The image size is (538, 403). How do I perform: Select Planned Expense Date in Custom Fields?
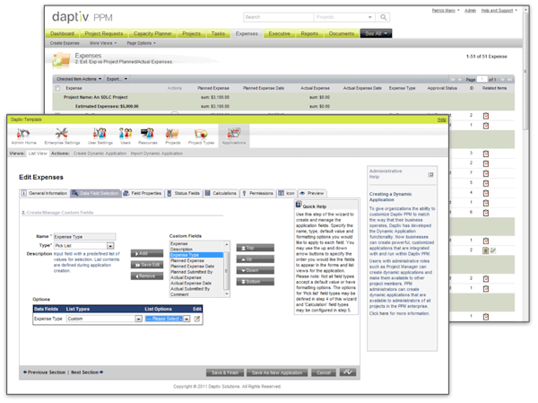[193, 267]
